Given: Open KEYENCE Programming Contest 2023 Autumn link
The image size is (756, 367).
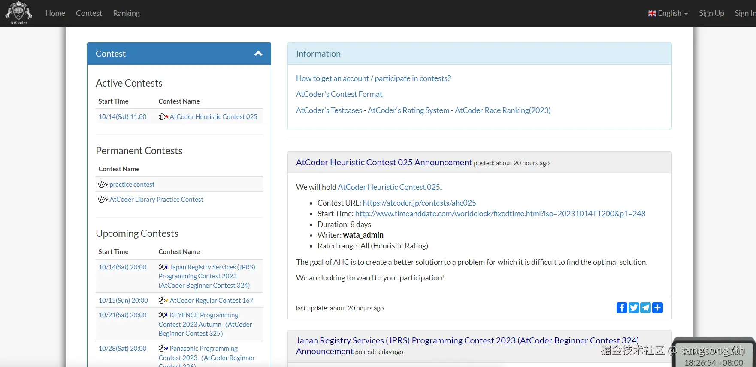Looking at the screenshot, I should point(205,324).
